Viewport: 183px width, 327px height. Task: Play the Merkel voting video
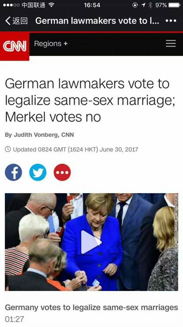click(91, 242)
